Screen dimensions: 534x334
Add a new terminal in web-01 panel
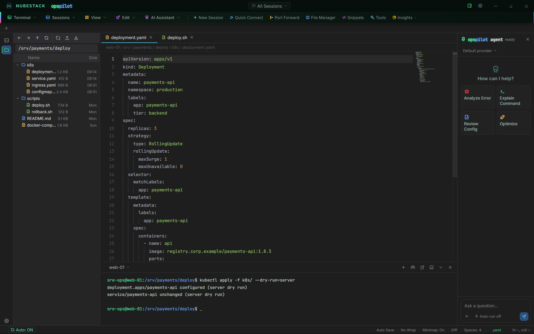pyautogui.click(x=404, y=268)
